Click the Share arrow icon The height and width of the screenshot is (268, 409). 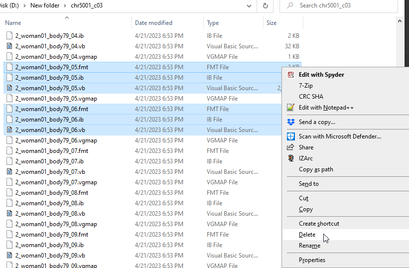[290, 147]
